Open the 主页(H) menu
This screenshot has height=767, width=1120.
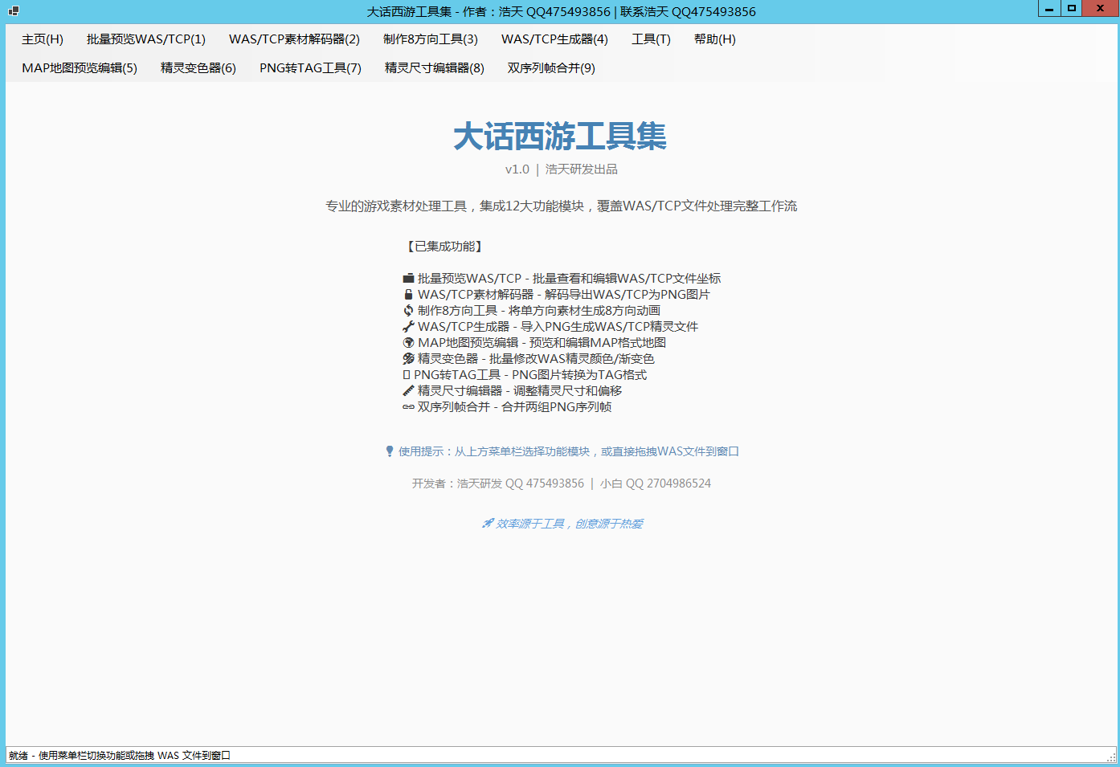(x=42, y=39)
